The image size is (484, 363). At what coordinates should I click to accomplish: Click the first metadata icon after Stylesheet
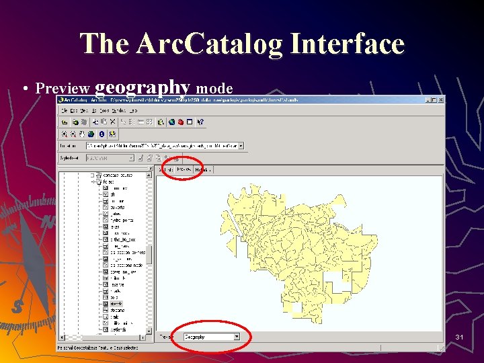(x=140, y=158)
